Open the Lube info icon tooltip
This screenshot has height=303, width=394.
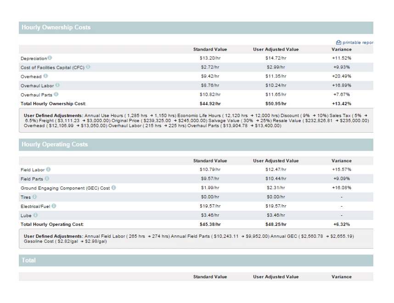35,215
